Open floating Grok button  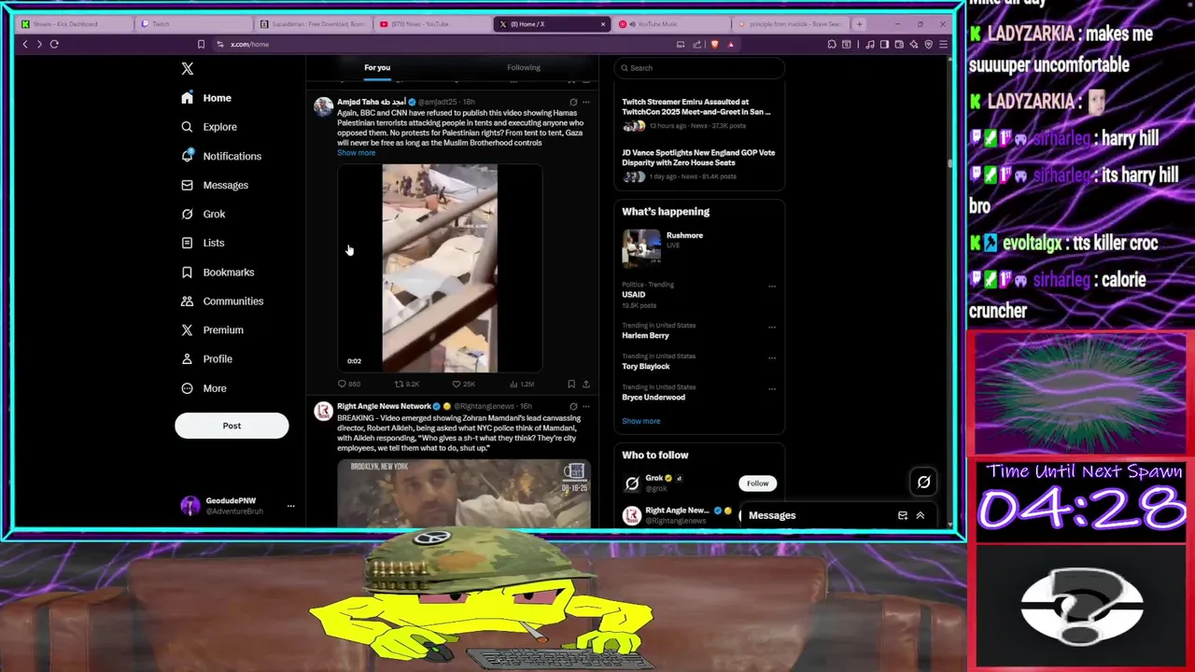pos(923,482)
